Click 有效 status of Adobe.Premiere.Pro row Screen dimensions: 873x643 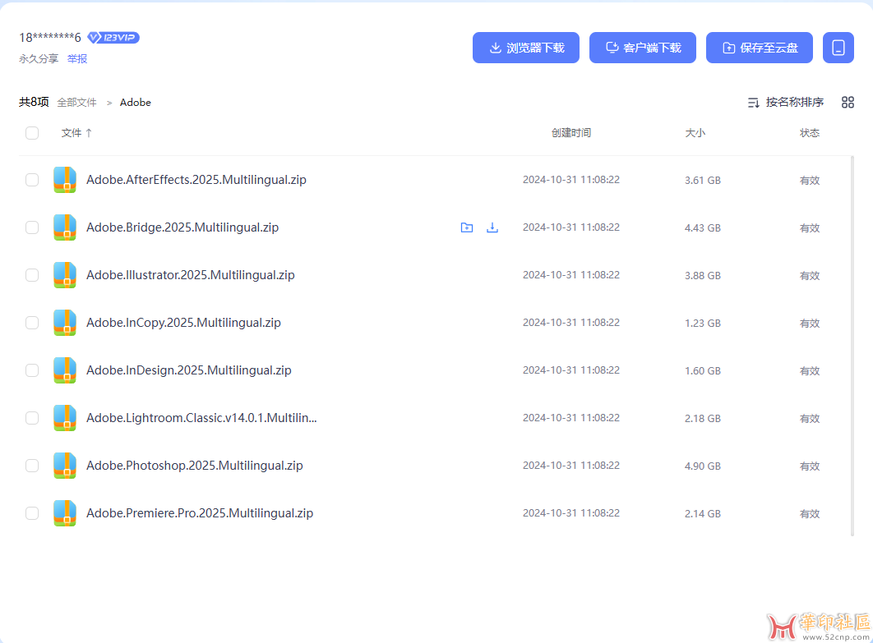click(810, 514)
